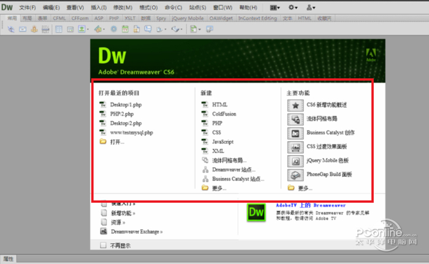This screenshot has height=264, width=429.
Task: Click the 属性 panel tab at bottom
Action: click(8, 259)
